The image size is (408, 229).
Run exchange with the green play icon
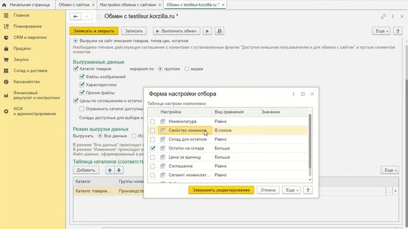tap(207, 31)
